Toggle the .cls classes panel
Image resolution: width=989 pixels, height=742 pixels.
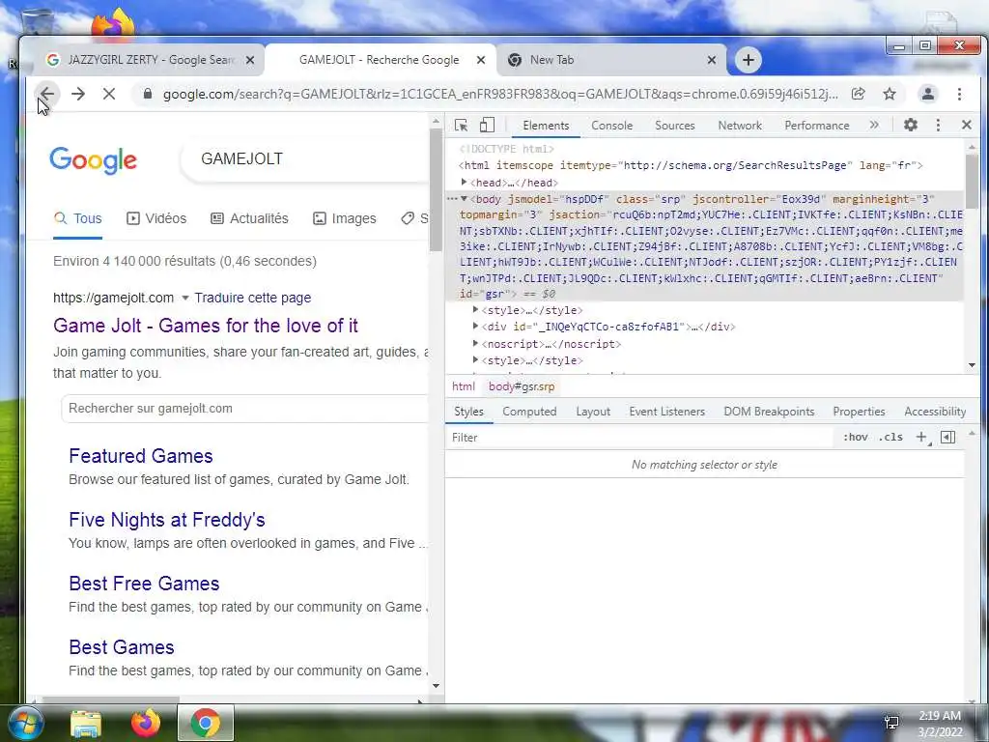point(890,438)
